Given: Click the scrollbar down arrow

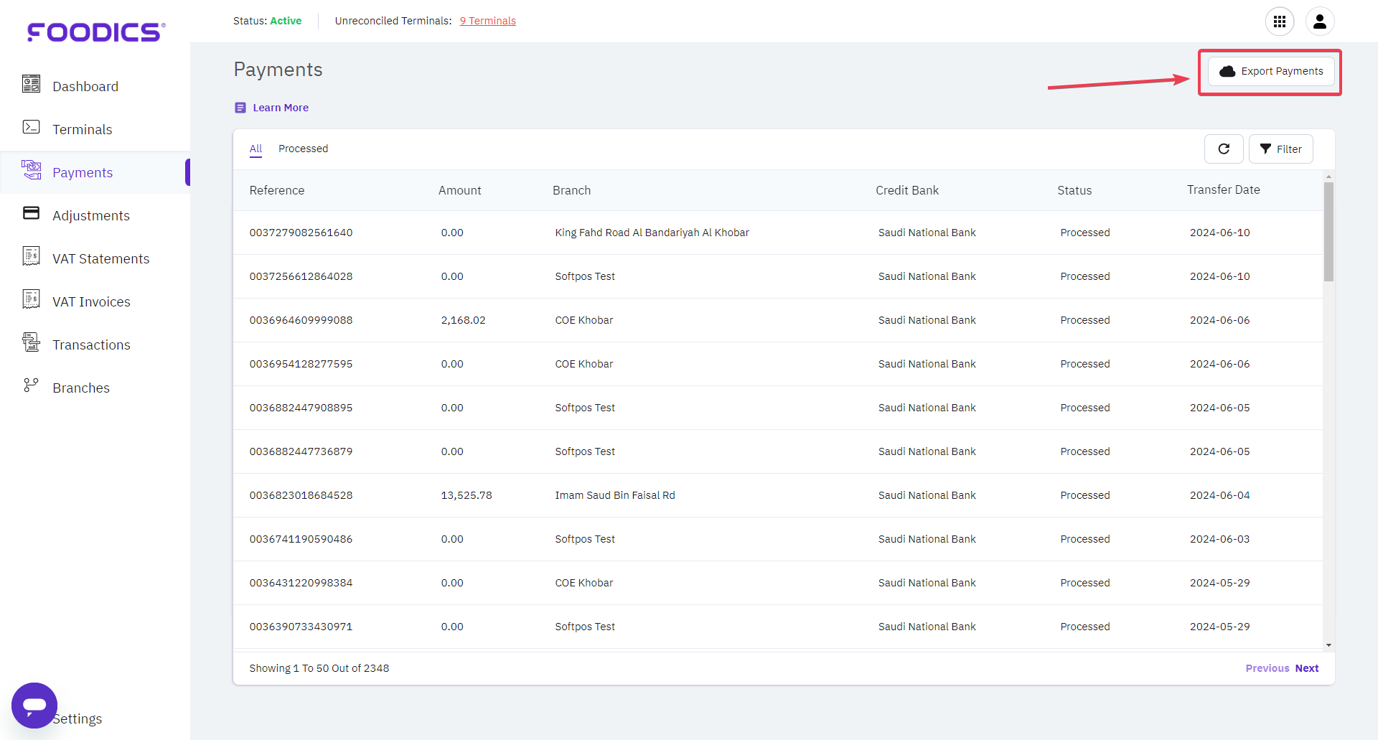Looking at the screenshot, I should click(1328, 645).
